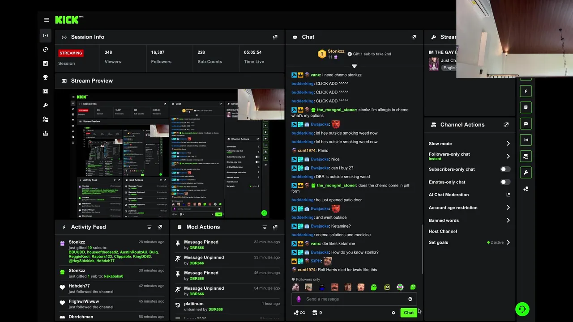The height and width of the screenshot is (322, 573).
Task: Expand Account age restriction options
Action: click(x=508, y=208)
